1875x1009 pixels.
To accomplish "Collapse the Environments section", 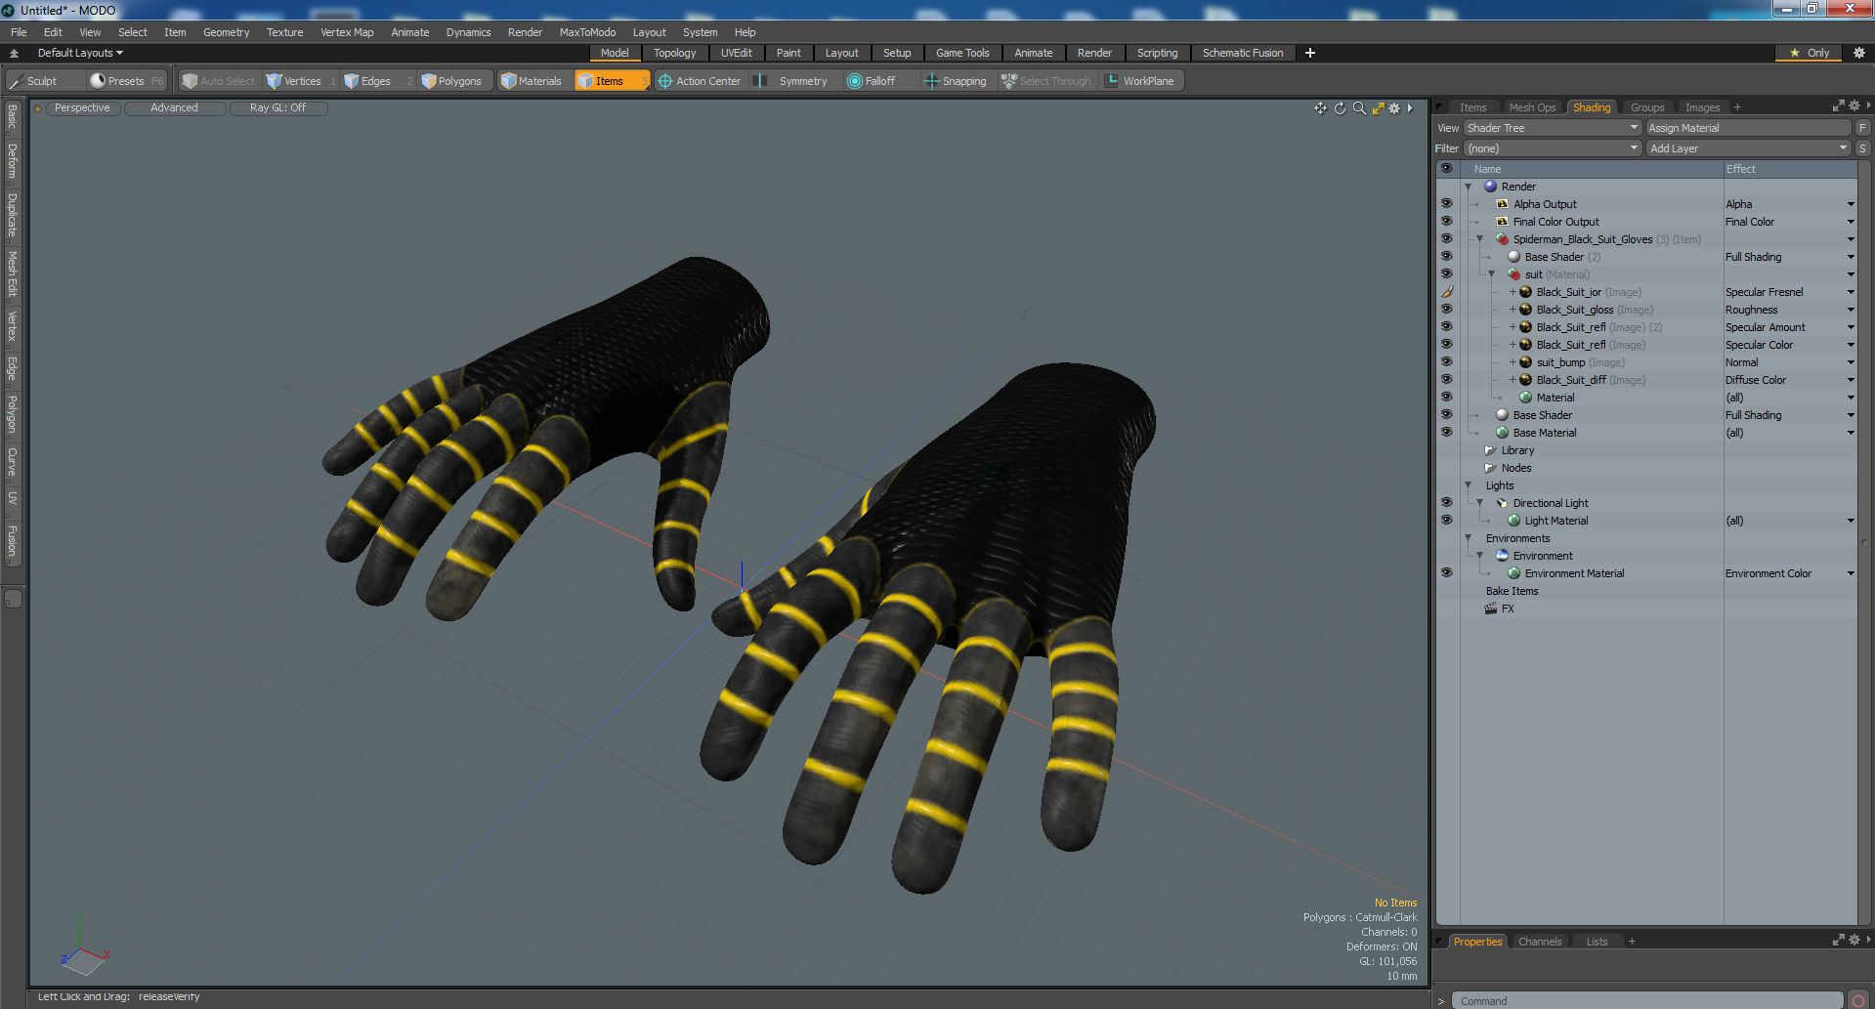I will tap(1468, 538).
